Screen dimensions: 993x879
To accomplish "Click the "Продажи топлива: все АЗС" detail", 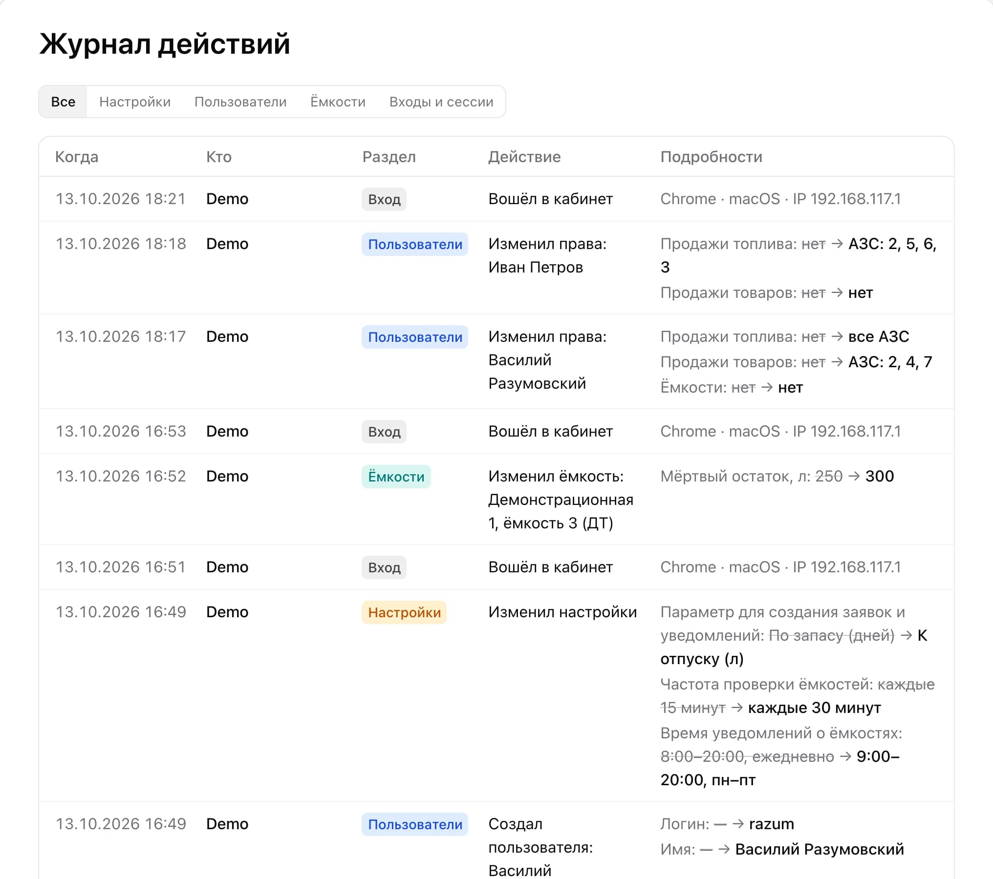I will [x=785, y=336].
